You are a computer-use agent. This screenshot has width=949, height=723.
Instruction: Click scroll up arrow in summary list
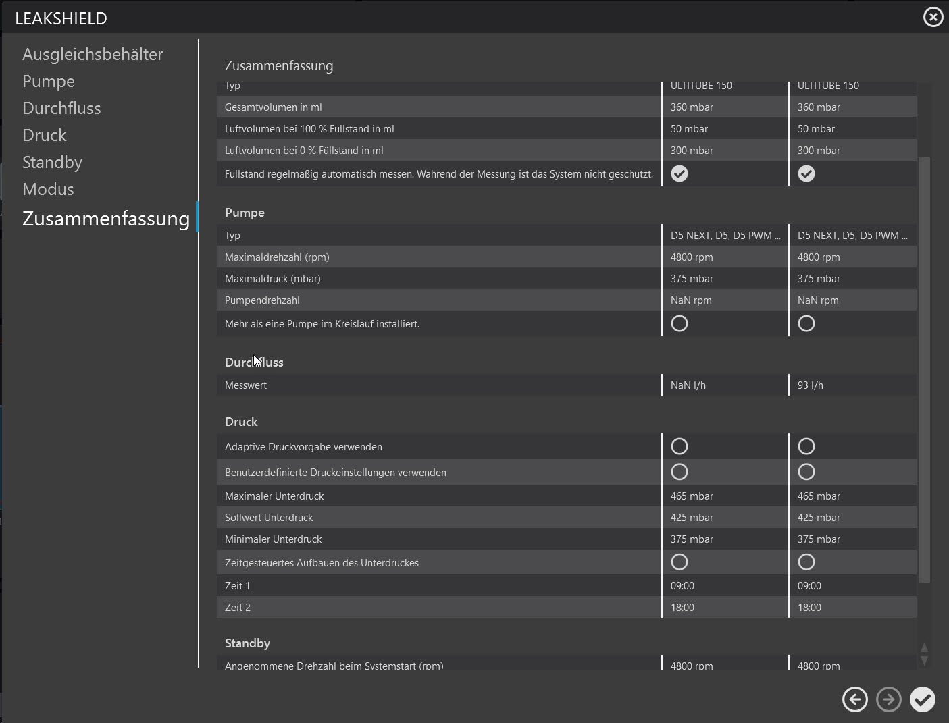point(924,648)
